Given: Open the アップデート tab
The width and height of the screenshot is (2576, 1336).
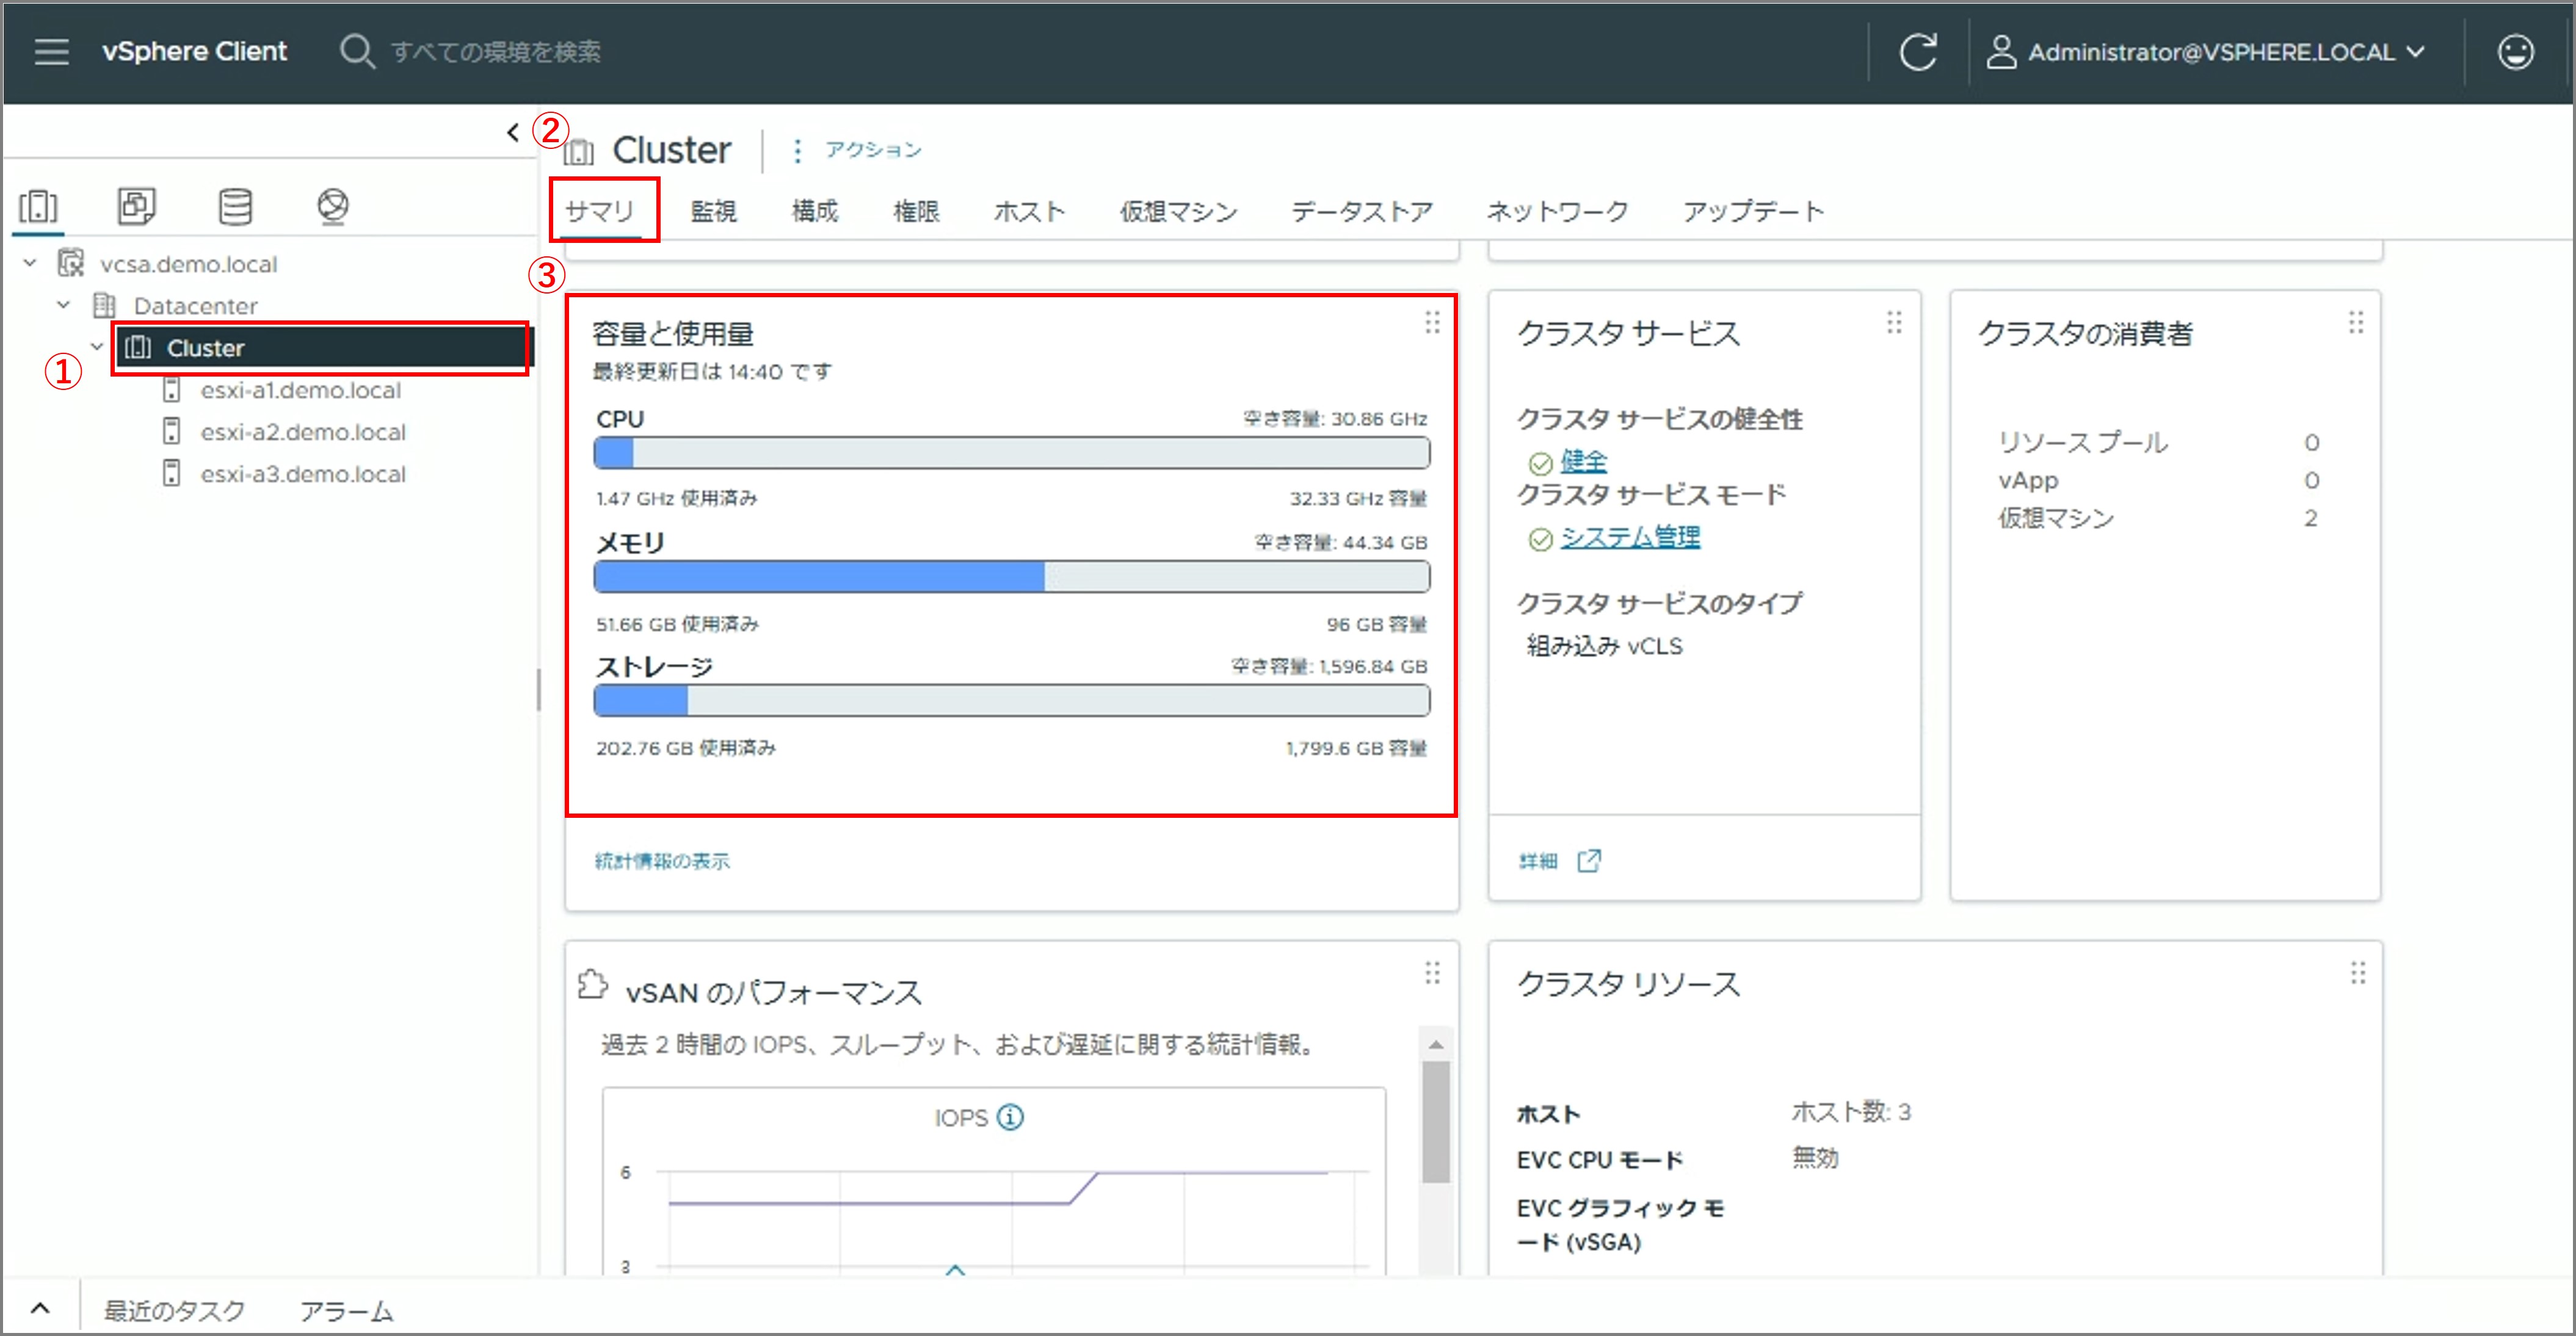Looking at the screenshot, I should click(x=1753, y=211).
